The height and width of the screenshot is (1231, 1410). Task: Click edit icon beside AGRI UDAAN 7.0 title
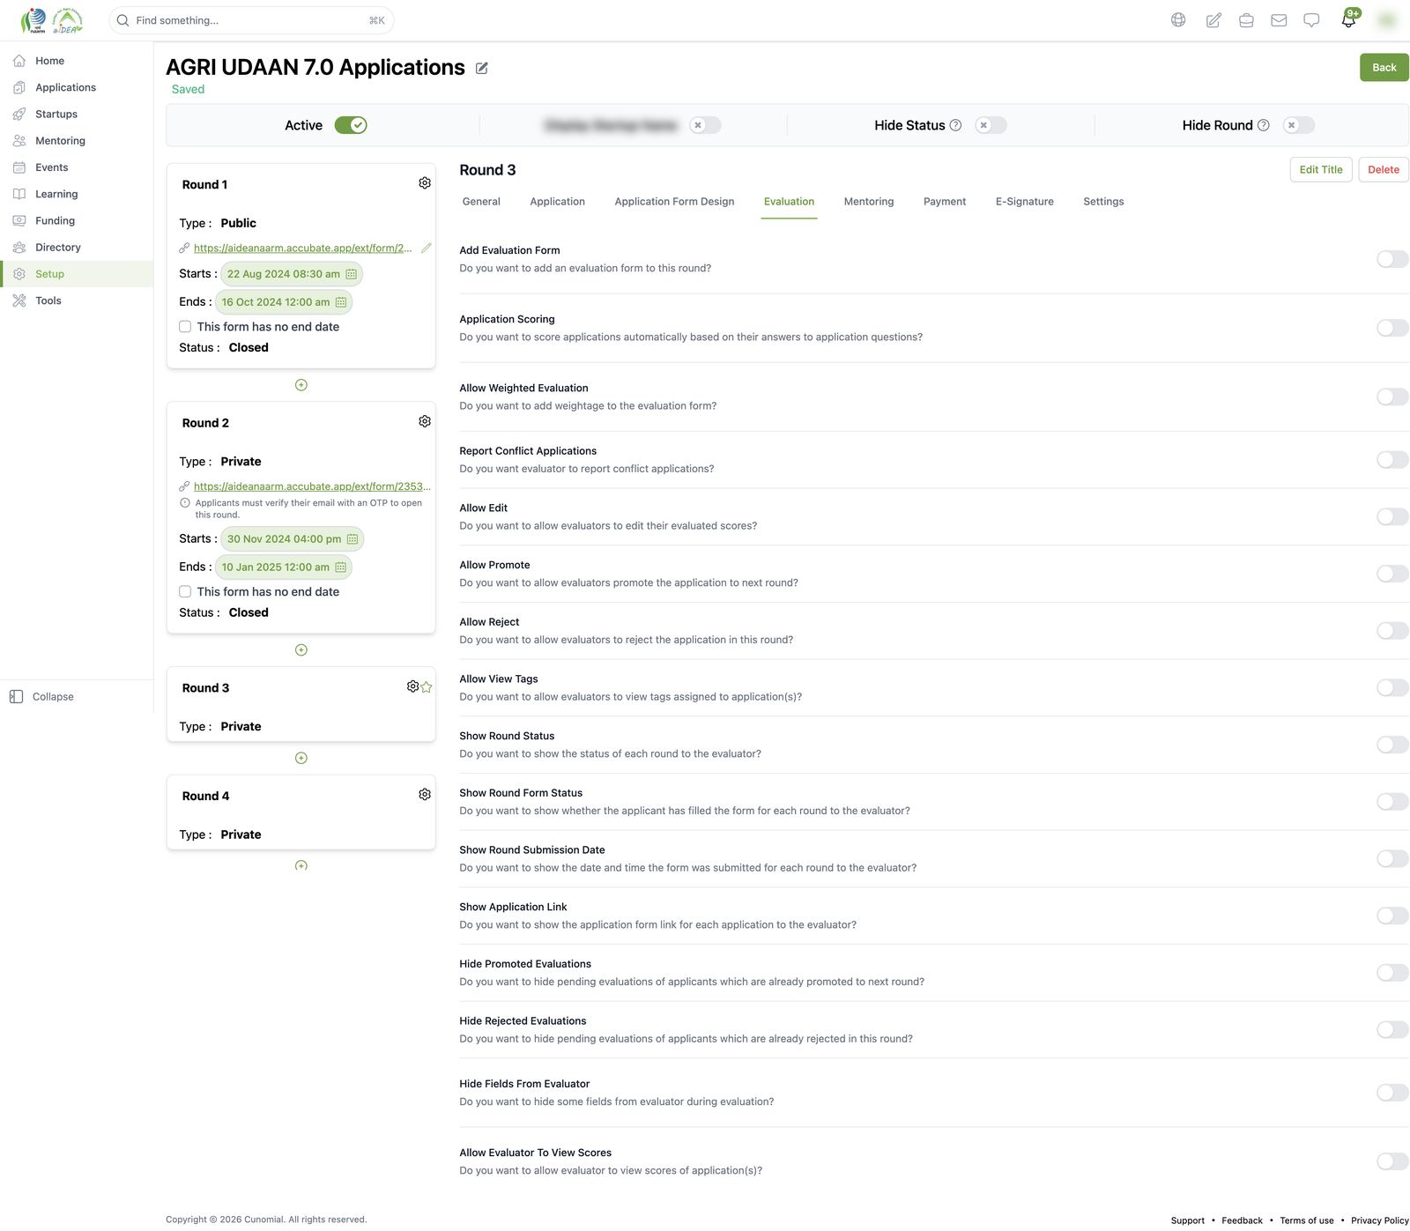click(482, 68)
